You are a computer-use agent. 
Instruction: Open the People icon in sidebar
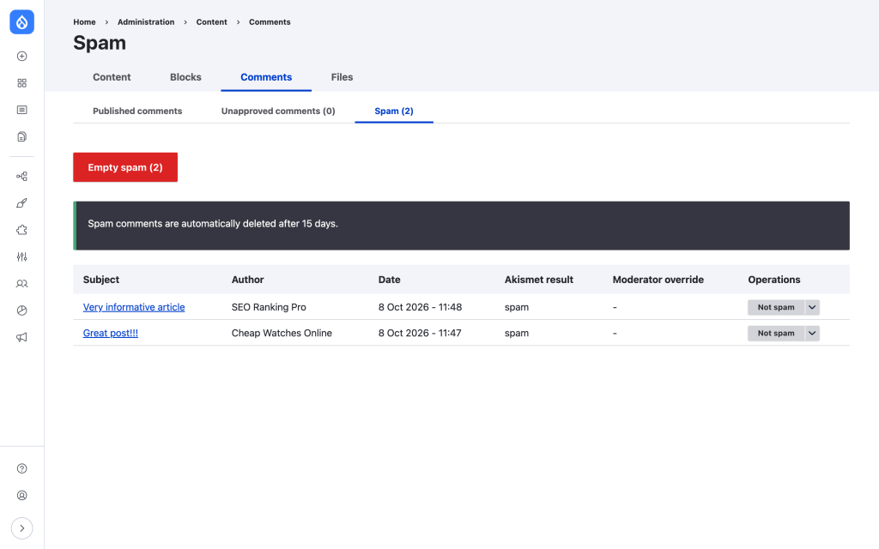[21, 284]
